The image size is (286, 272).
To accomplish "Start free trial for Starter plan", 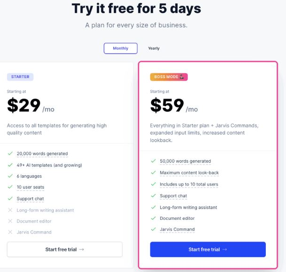I will tap(65, 249).
